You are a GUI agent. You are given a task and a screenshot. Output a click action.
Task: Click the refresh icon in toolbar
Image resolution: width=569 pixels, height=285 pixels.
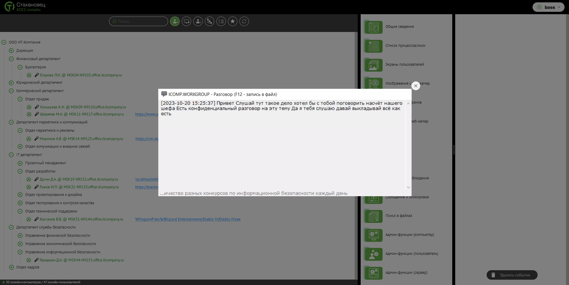click(x=244, y=21)
